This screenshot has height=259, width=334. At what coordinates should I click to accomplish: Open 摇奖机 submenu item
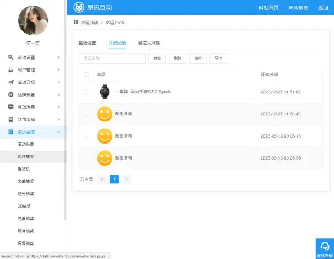pos(24,169)
